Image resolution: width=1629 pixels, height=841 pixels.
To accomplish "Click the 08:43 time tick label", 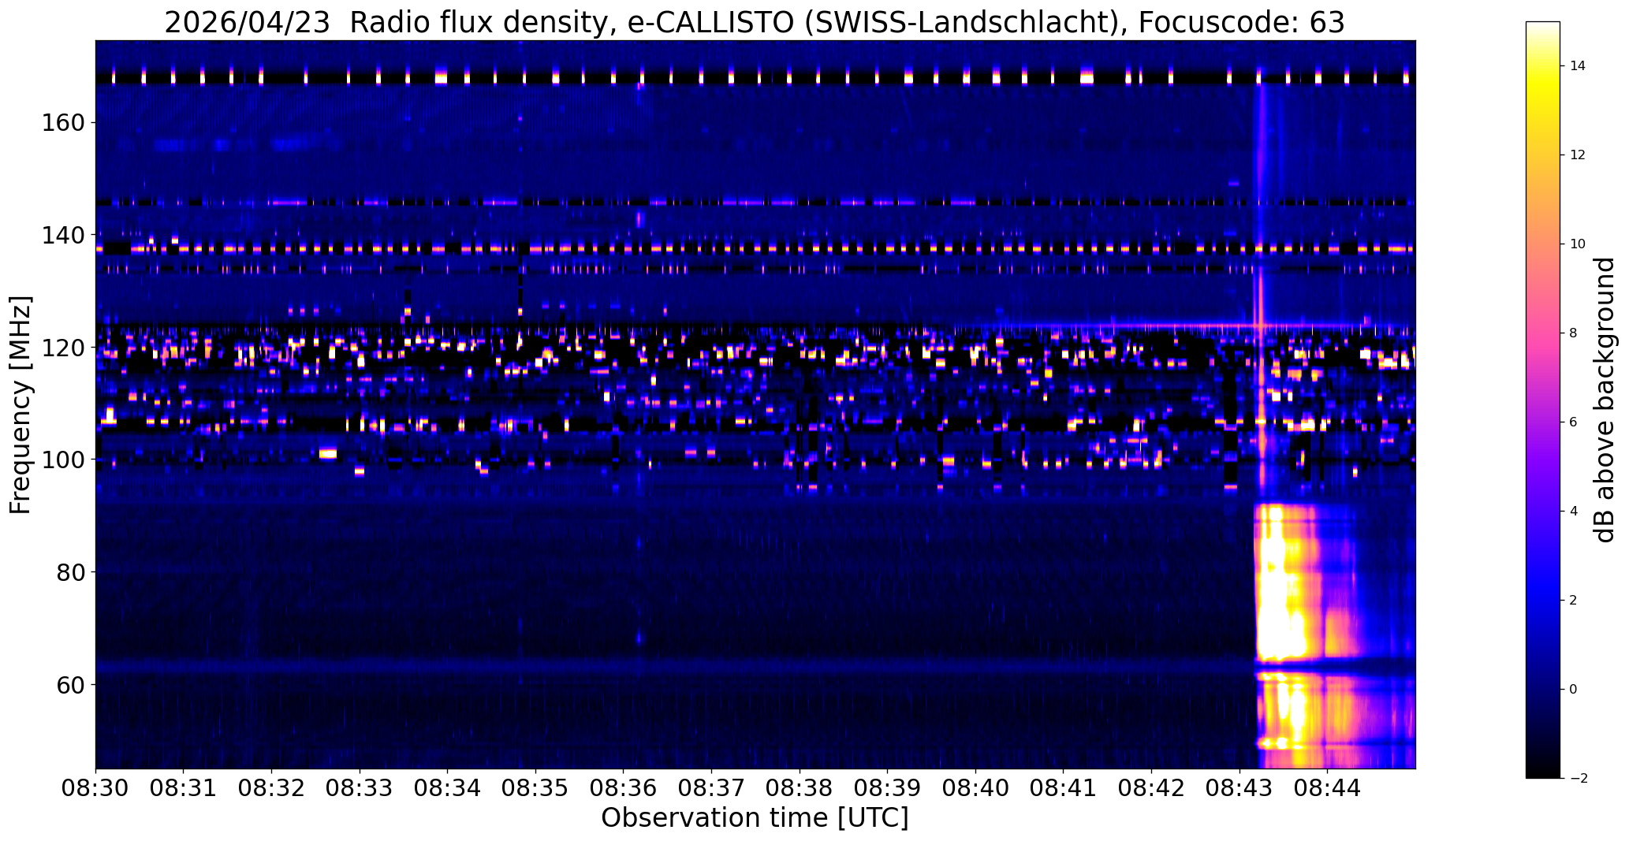I will coord(1239,788).
